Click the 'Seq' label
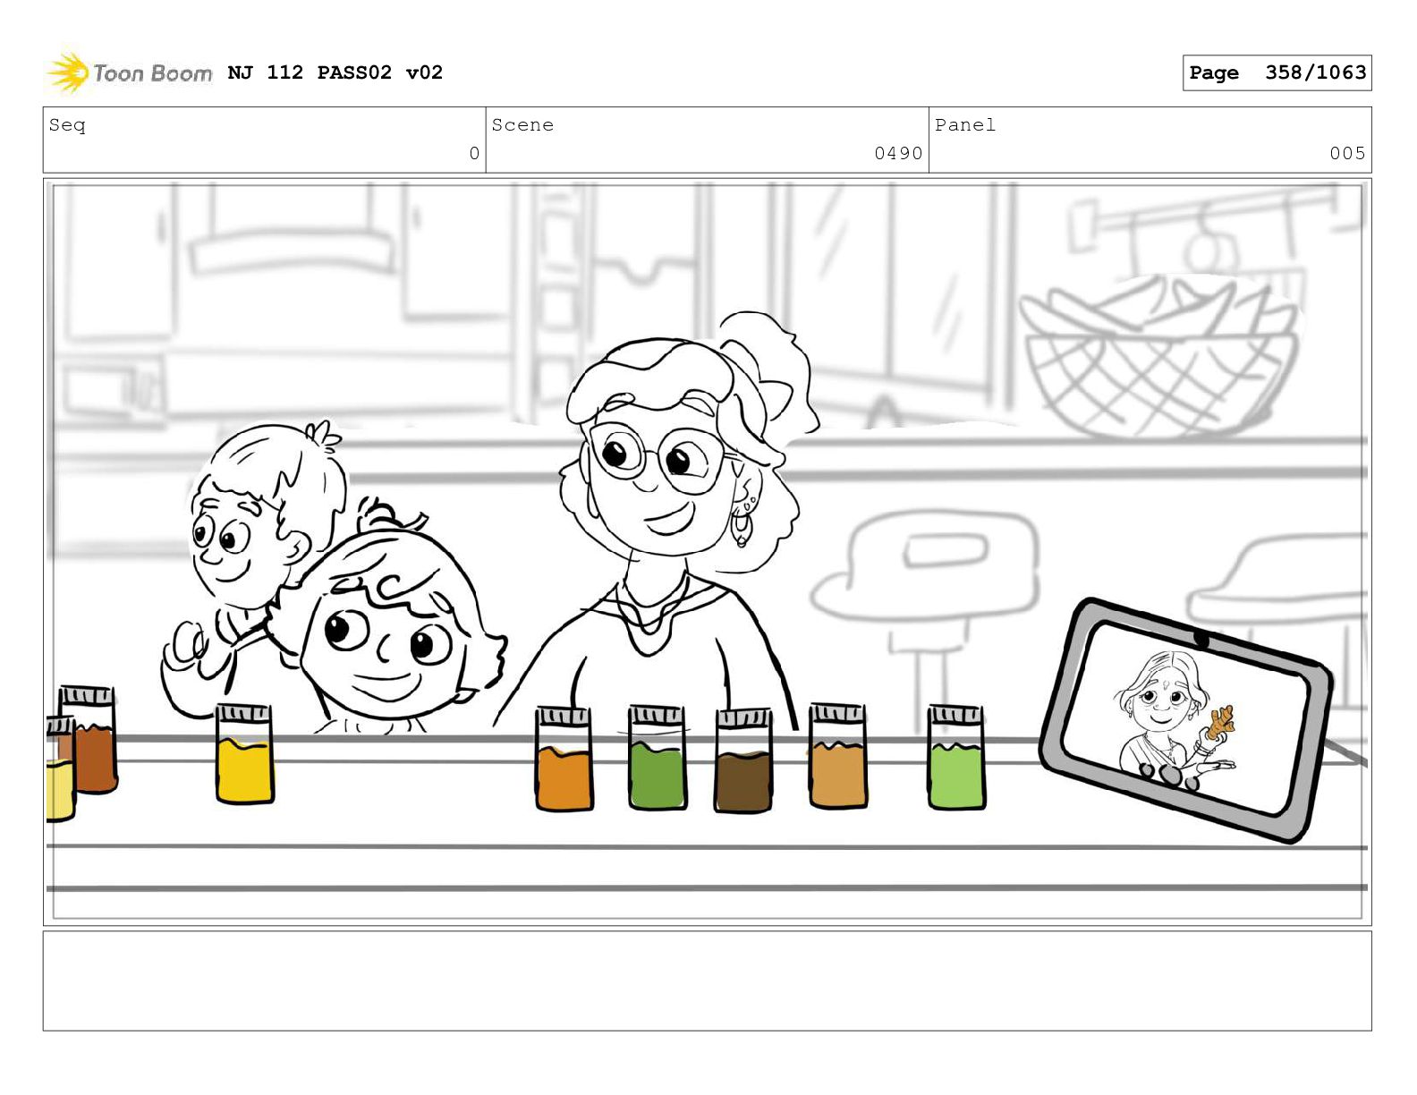The image size is (1417, 1095). click(x=67, y=125)
